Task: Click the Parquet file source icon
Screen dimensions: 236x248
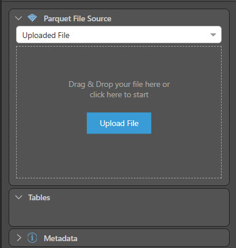Action: (x=32, y=18)
